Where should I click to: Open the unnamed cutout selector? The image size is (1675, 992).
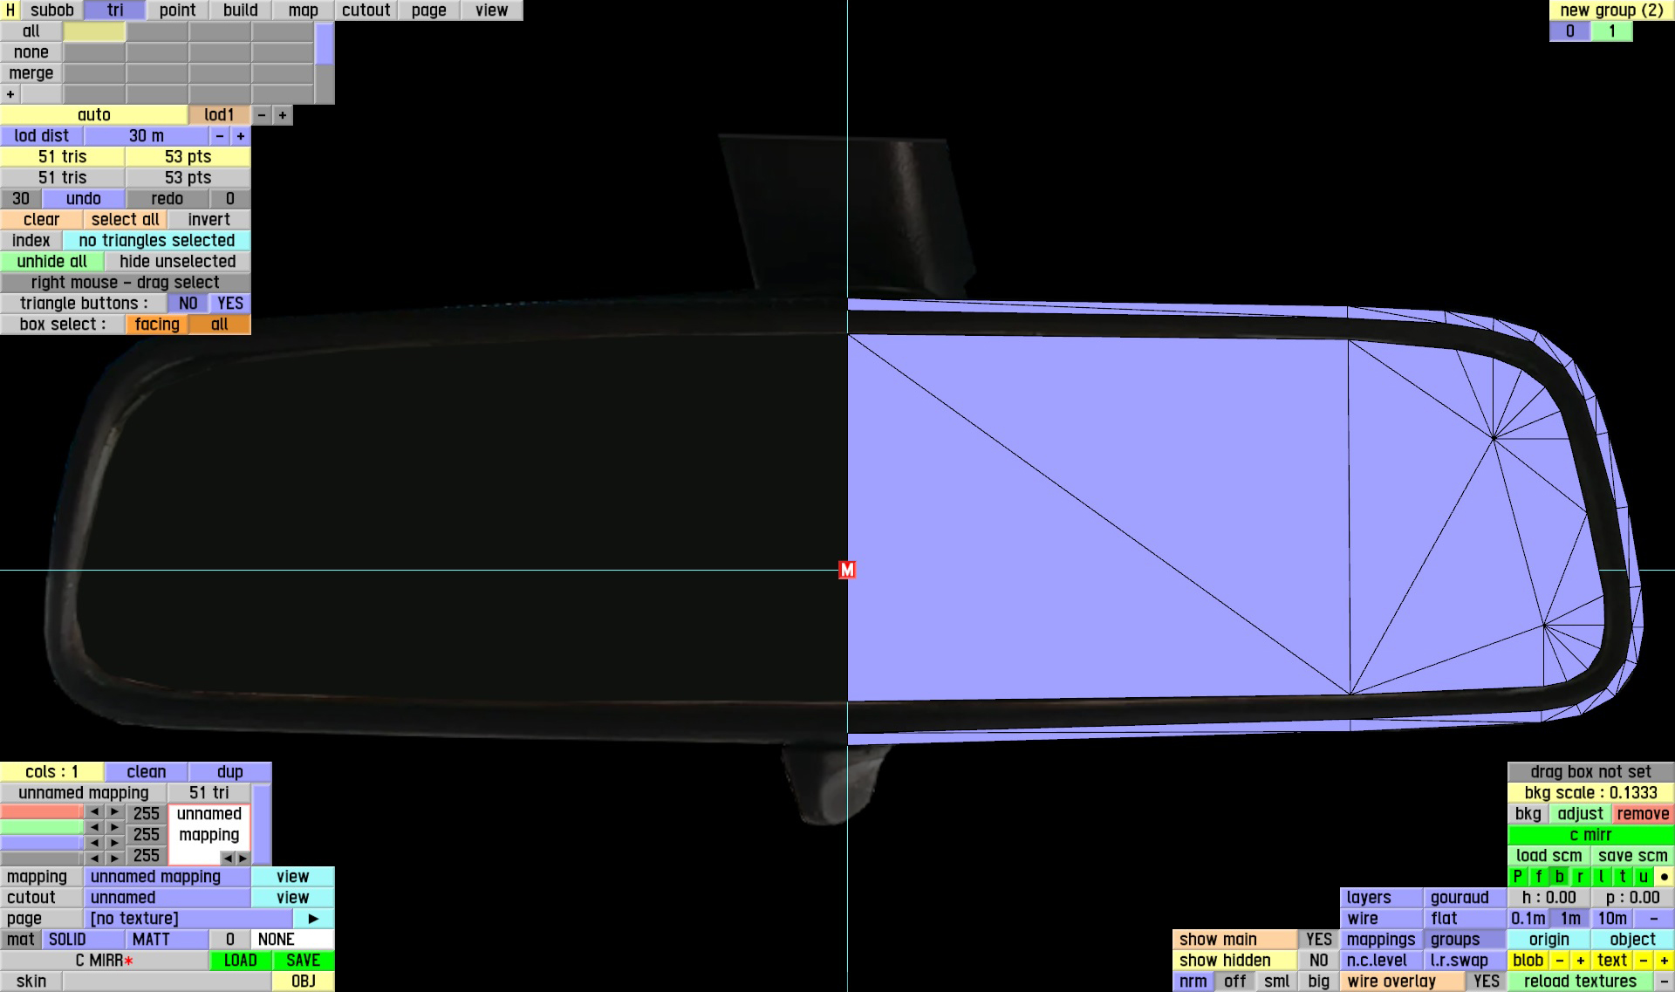point(166,898)
